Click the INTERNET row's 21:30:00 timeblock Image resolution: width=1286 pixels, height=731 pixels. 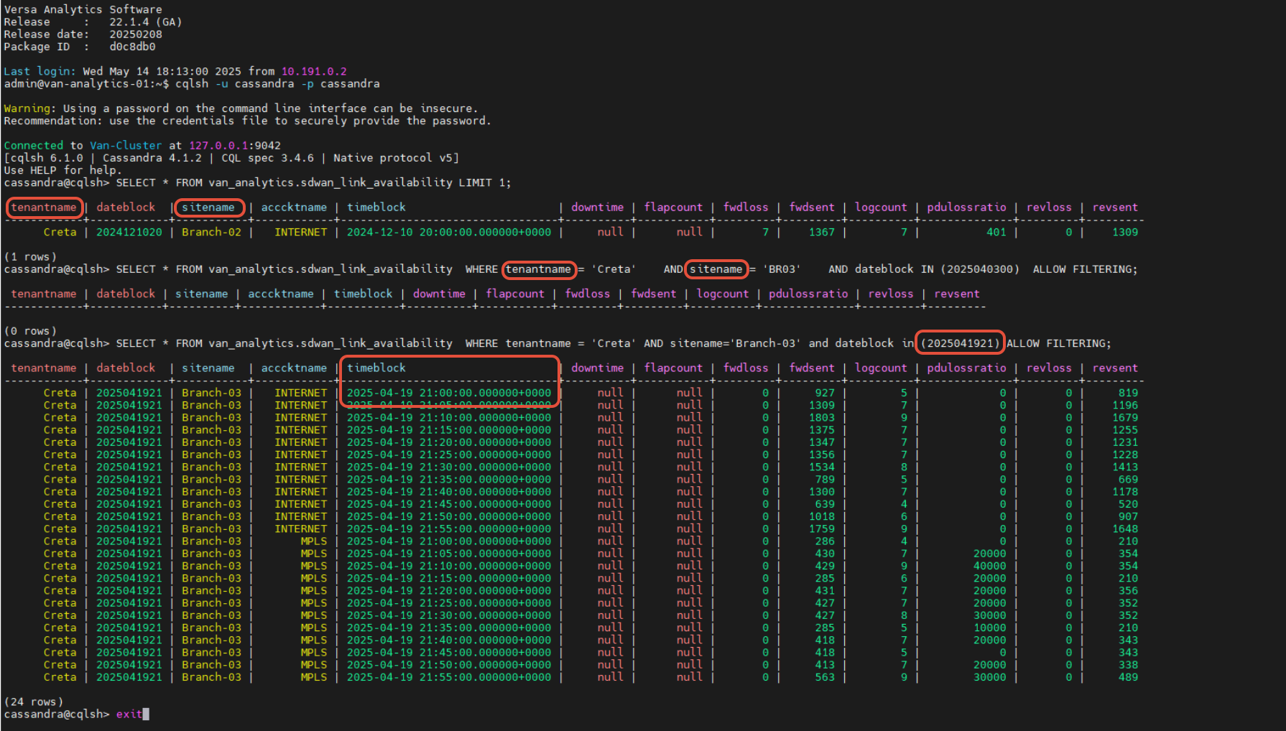[x=449, y=467]
